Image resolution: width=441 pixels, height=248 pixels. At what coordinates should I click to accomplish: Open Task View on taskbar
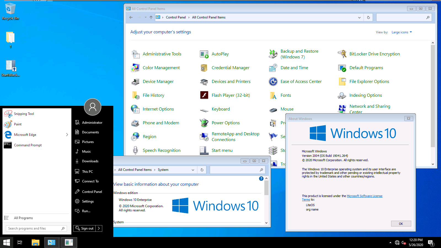point(20,242)
